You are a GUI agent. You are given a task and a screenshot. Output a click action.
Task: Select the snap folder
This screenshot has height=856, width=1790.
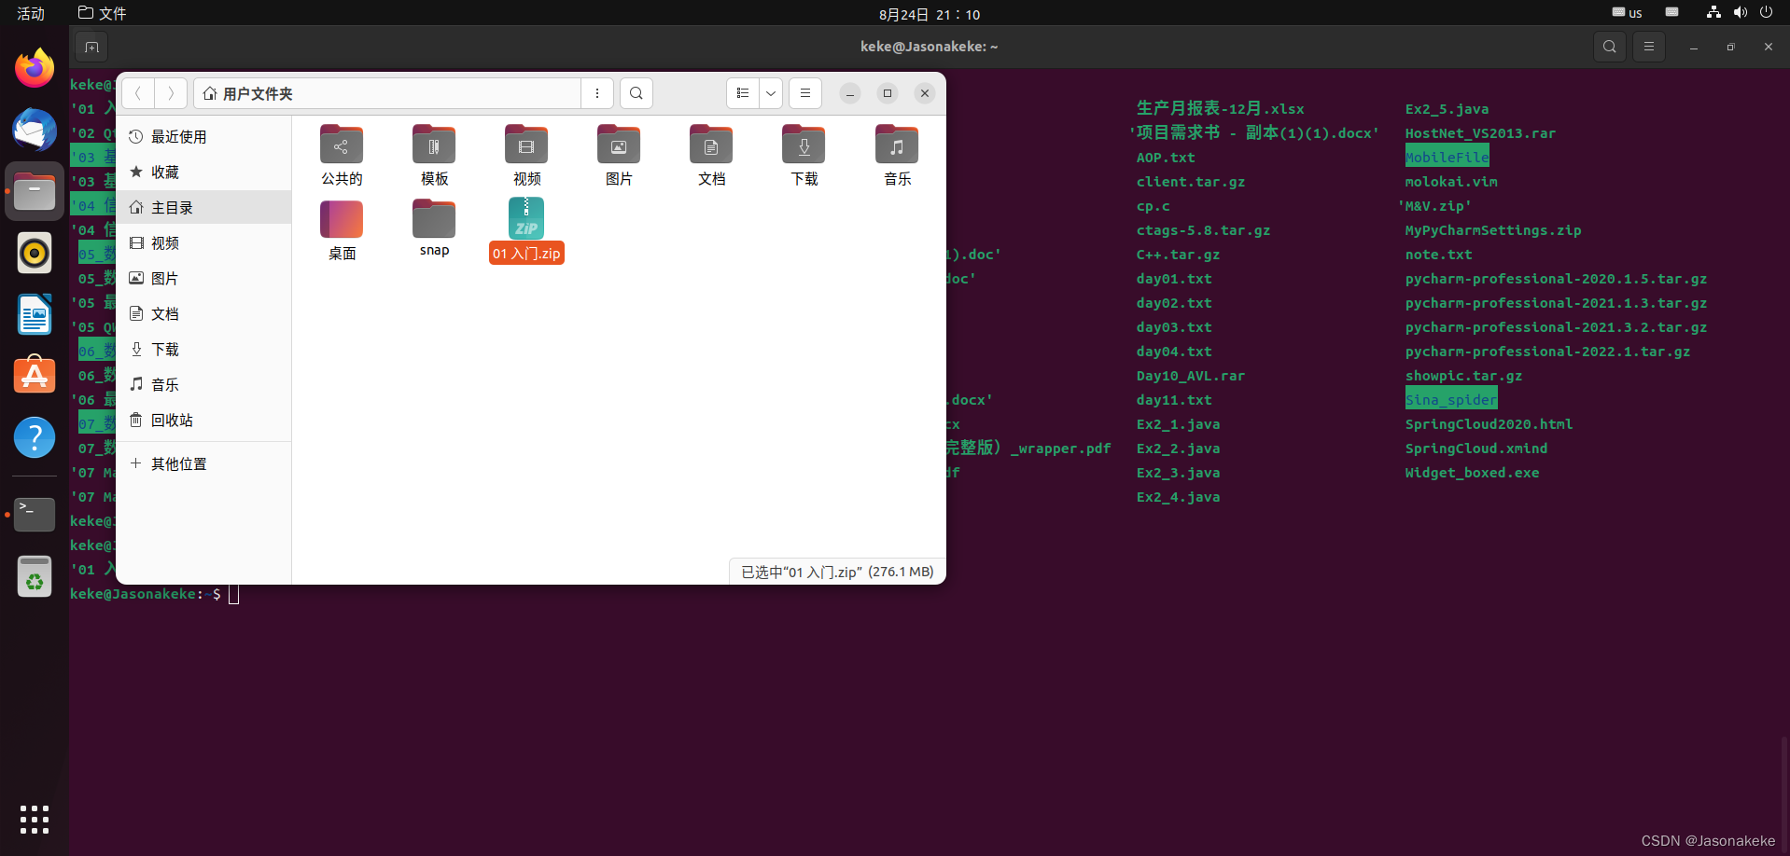434,228
